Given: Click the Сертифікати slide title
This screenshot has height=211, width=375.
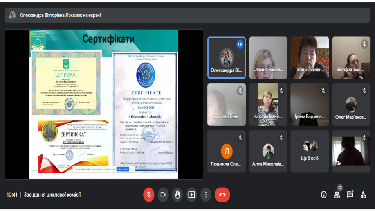Looking at the screenshot, I should 108,39.
